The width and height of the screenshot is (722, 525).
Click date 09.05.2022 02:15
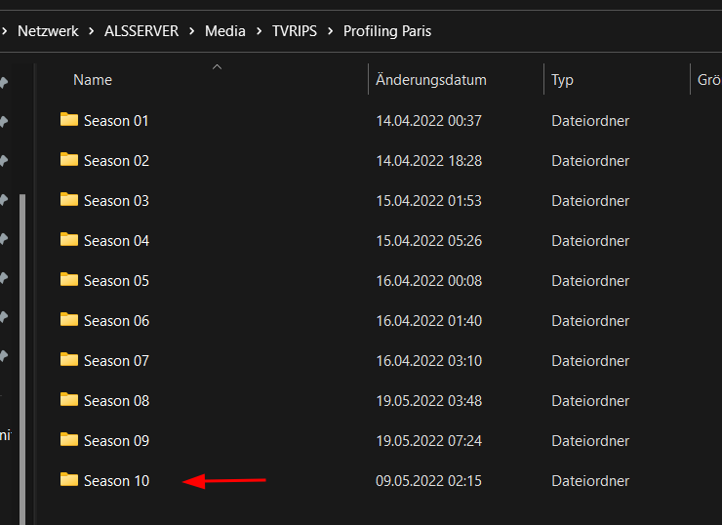(428, 481)
